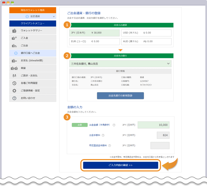Click help icon next to 特定国送金手数料
207x187 pixels.
tap(110, 146)
